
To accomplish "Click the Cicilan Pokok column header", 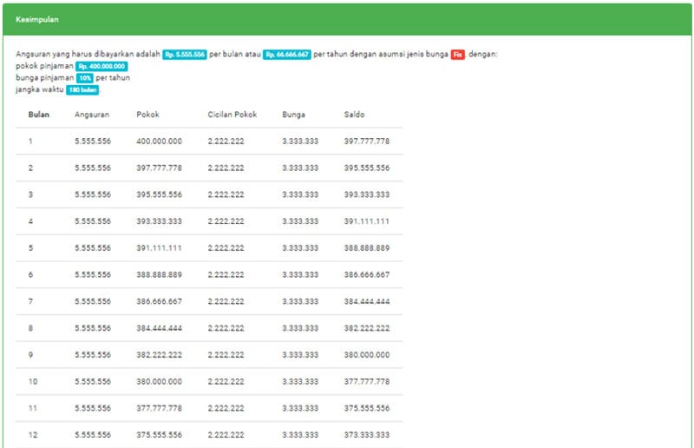I will (x=232, y=114).
